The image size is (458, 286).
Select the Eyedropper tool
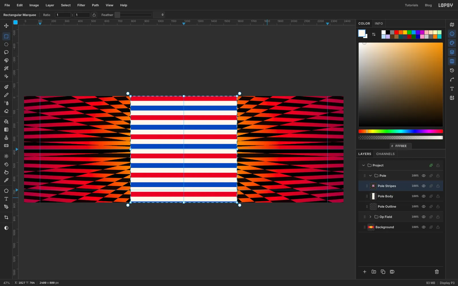click(x=6, y=180)
